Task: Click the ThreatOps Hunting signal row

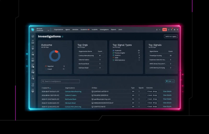Action: click(x=161, y=56)
